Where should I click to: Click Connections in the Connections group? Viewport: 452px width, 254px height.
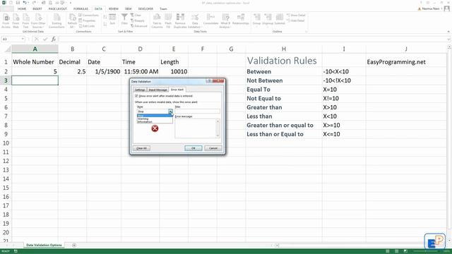pyautogui.click(x=89, y=15)
